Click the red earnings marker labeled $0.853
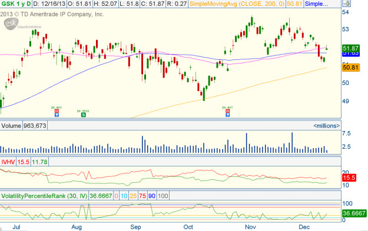The height and width of the screenshot is (231, 368). coord(57,111)
